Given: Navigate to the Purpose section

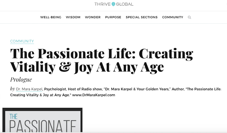Looking at the screenshot, I should [113, 17].
